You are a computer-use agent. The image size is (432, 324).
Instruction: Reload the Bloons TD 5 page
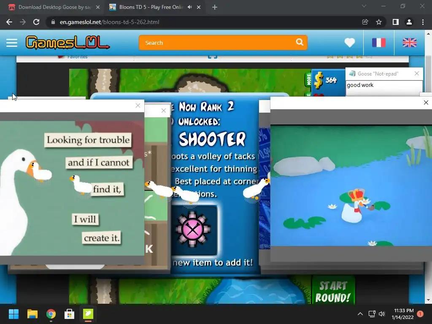(36, 22)
